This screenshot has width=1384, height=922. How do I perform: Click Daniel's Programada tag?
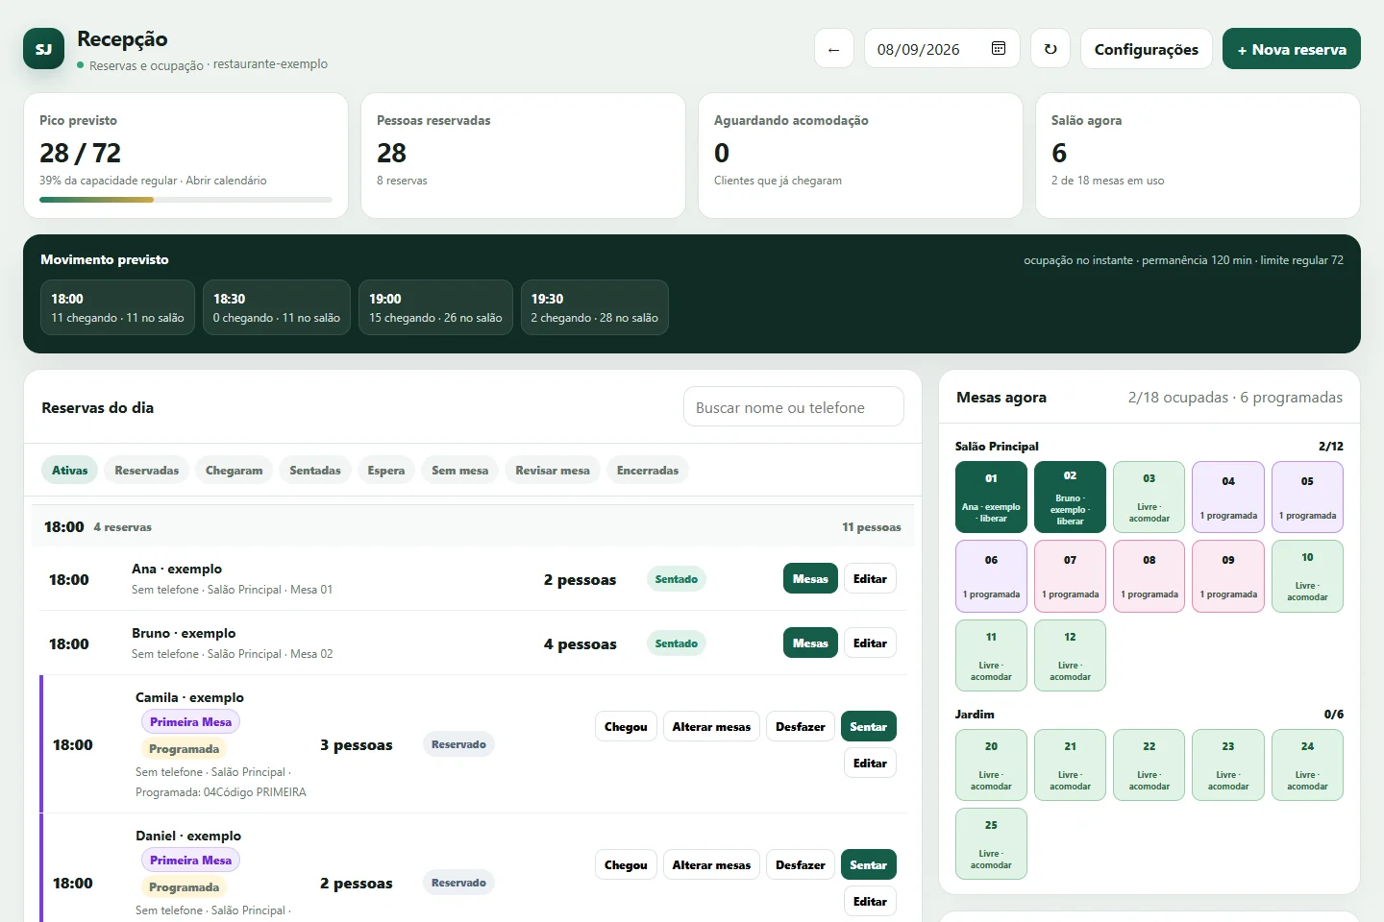click(184, 887)
